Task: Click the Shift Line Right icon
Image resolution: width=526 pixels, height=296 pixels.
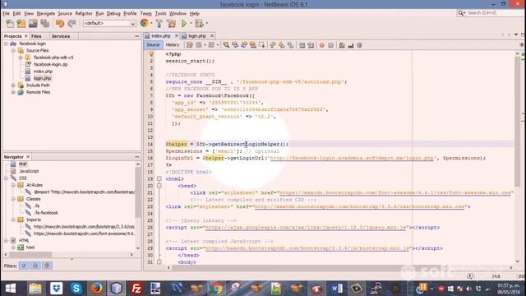Action: coord(311,45)
